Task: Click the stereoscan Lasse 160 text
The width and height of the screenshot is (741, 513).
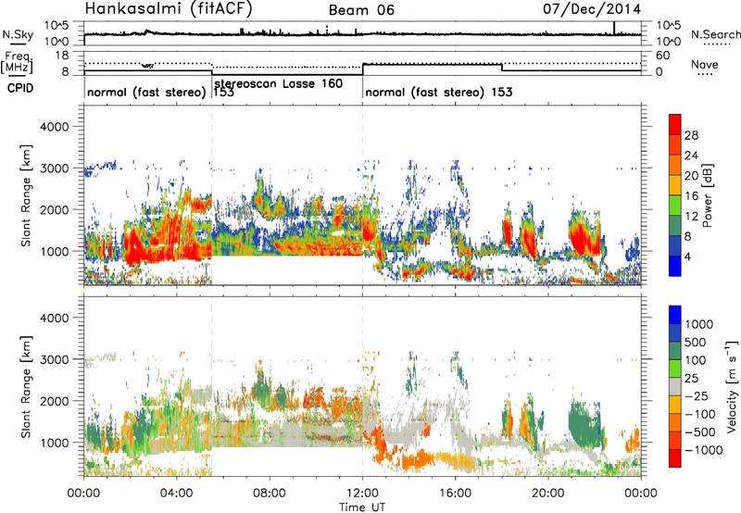Action: click(279, 83)
